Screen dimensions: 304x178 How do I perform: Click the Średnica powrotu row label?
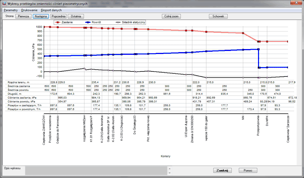pos(18,90)
